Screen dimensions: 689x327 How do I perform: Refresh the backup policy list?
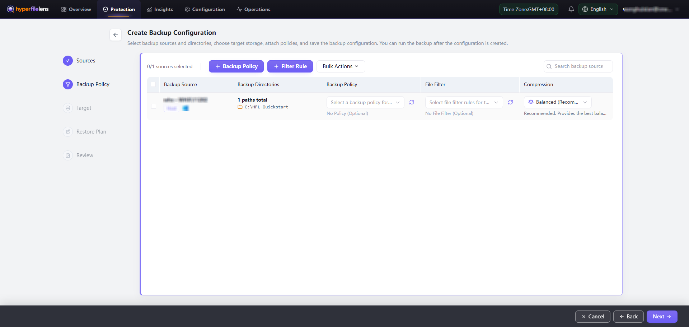(x=412, y=102)
